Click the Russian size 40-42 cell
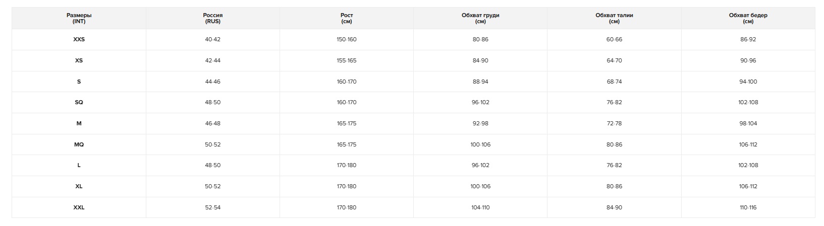 click(212, 39)
